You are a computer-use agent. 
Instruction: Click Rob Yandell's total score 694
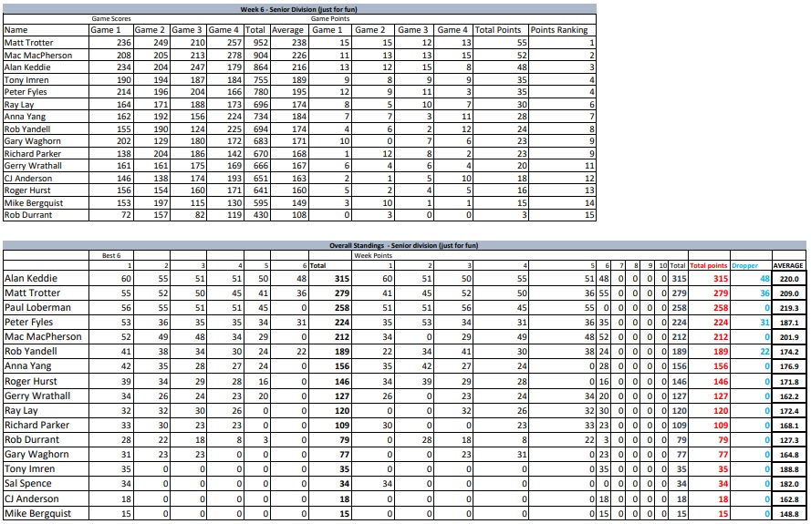pos(261,128)
